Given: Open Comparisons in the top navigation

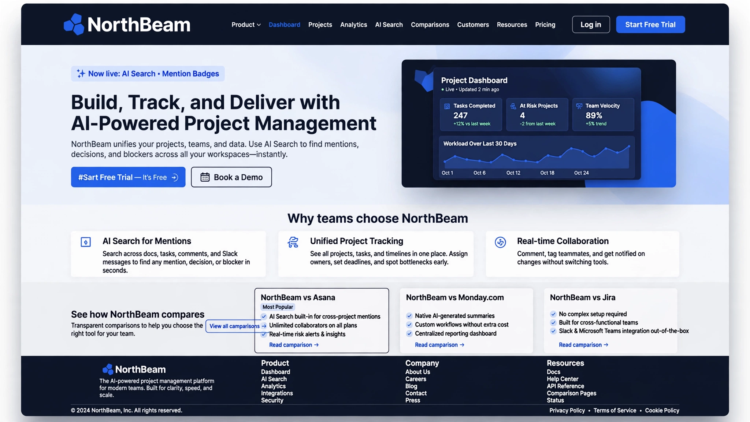Looking at the screenshot, I should click(x=430, y=25).
